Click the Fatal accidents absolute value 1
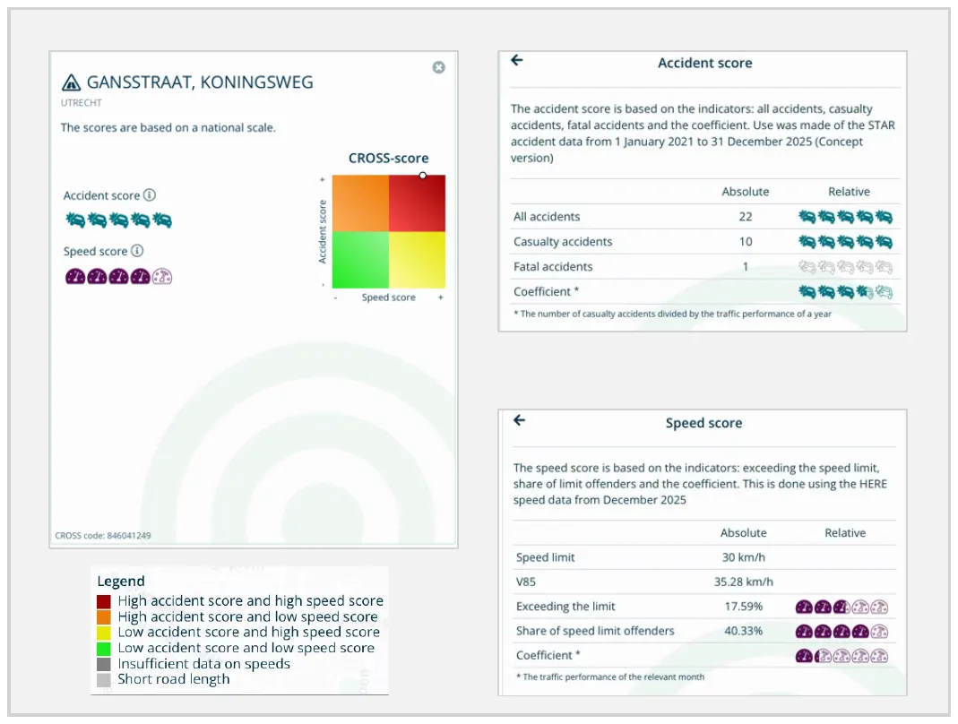Image resolution: width=958 pixels, height=724 pixels. click(x=746, y=267)
